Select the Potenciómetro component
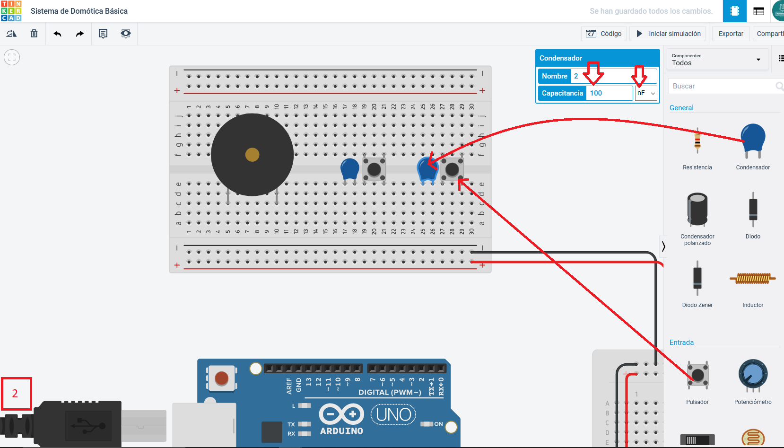Viewport: 784px width, 448px height. point(753,382)
